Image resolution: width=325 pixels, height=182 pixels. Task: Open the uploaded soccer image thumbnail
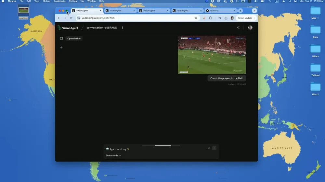tap(212, 55)
